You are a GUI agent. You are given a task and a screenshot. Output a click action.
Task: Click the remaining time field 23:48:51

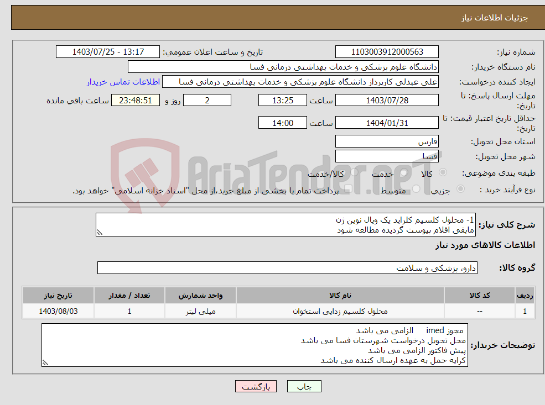[x=136, y=101]
